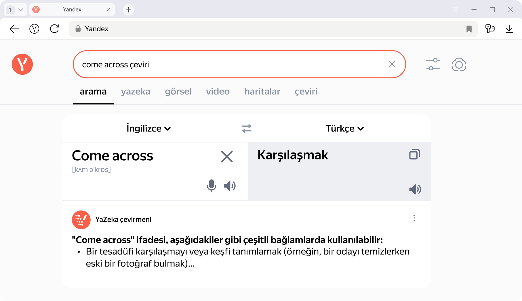Swap translation languages with arrows icon
Image resolution: width=522 pixels, height=301 pixels.
click(247, 128)
